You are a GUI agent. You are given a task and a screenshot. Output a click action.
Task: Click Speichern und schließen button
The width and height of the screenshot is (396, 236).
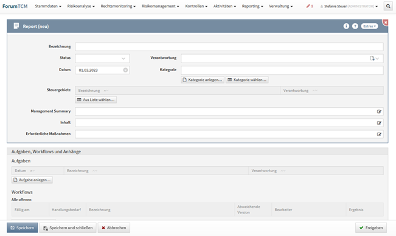[68, 227]
